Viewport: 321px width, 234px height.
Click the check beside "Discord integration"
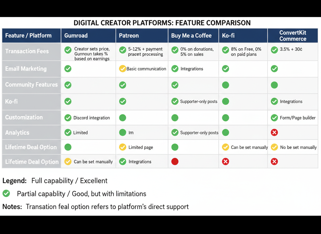tap(68, 118)
